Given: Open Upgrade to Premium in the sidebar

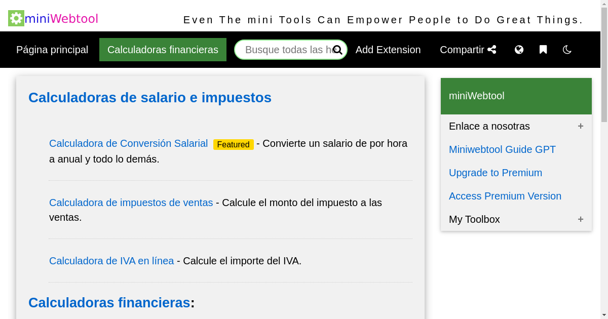Looking at the screenshot, I should [496, 173].
